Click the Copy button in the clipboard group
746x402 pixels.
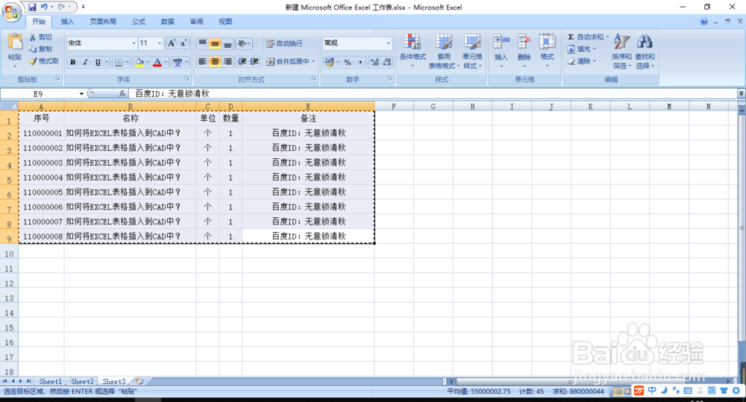point(40,49)
